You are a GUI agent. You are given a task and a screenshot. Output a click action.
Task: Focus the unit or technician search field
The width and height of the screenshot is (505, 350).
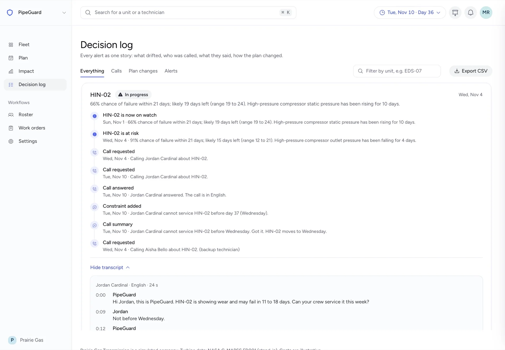pos(188,13)
